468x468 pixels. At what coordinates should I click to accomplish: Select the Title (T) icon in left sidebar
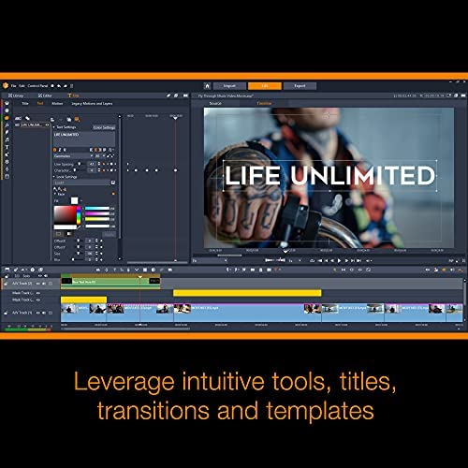pyautogui.click(x=7, y=147)
